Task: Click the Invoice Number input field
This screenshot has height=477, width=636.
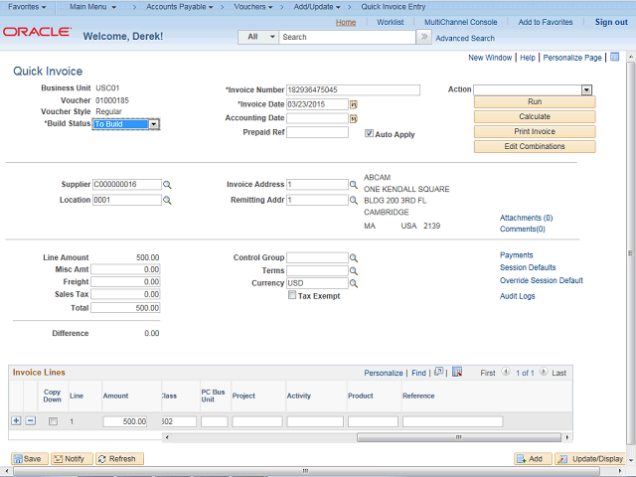Action: tap(352, 89)
